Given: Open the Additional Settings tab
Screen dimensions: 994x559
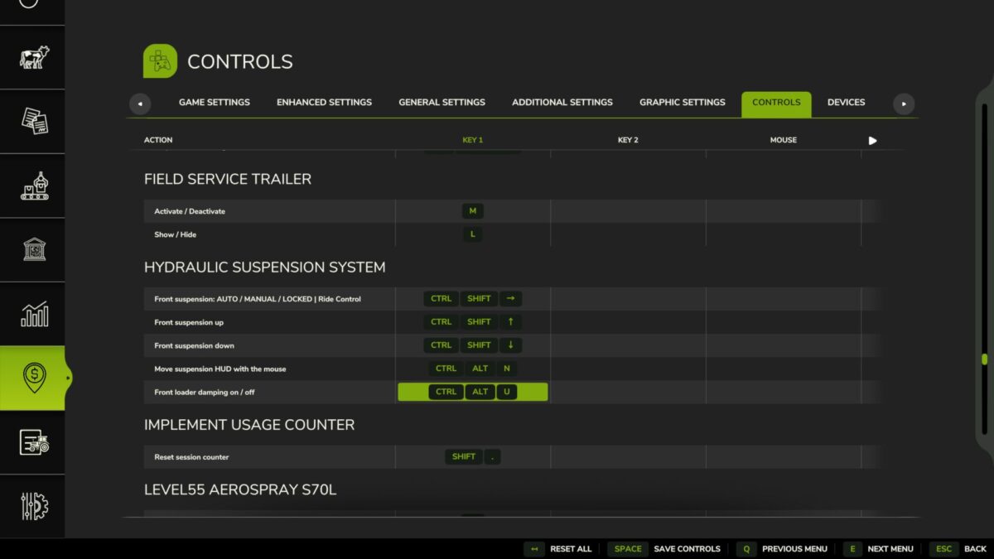Looking at the screenshot, I should pos(562,103).
